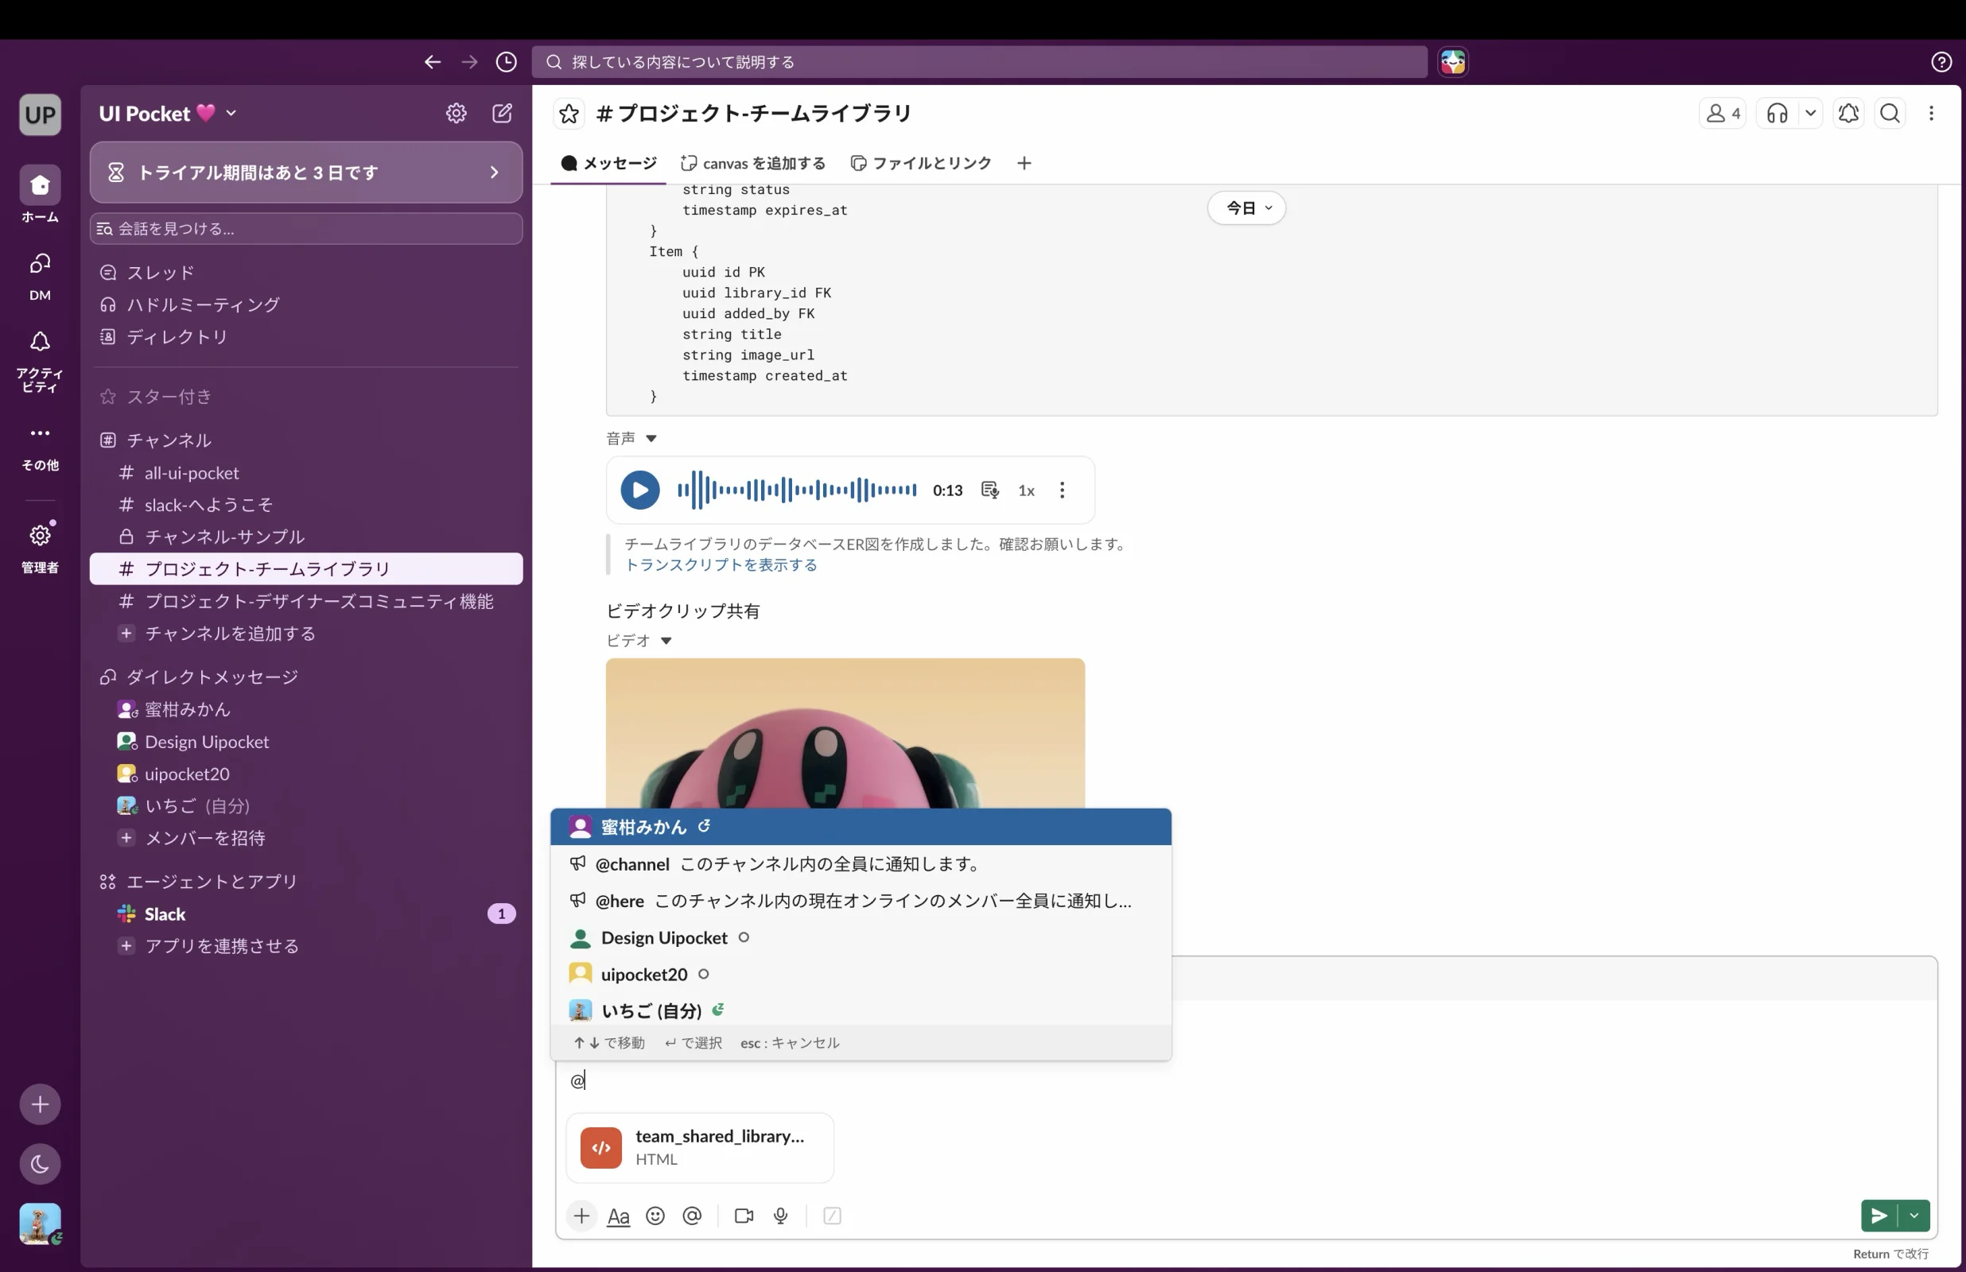The height and width of the screenshot is (1272, 1966).
Task: Open ハドルミーティング in sidebar
Action: click(x=305, y=304)
